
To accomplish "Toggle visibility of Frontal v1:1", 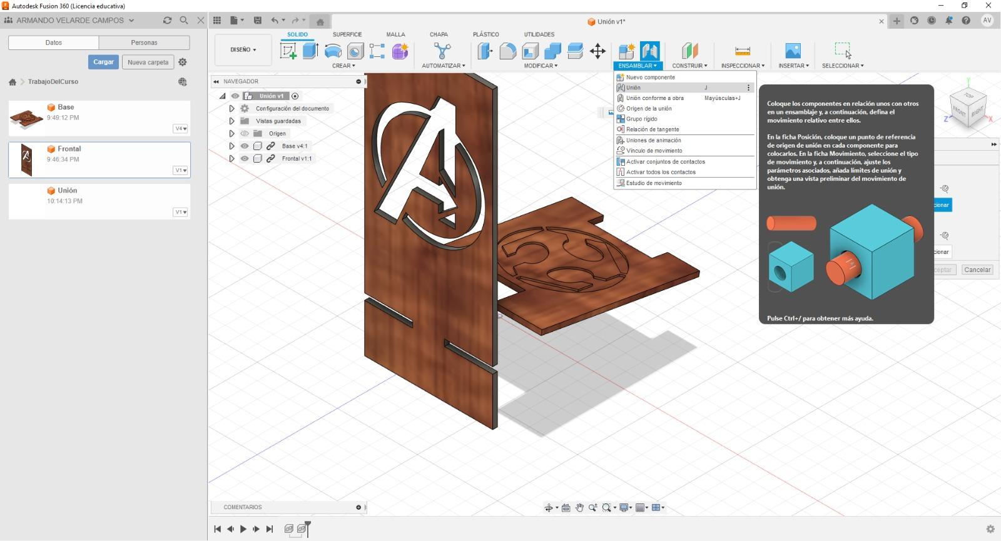I will tap(245, 158).
